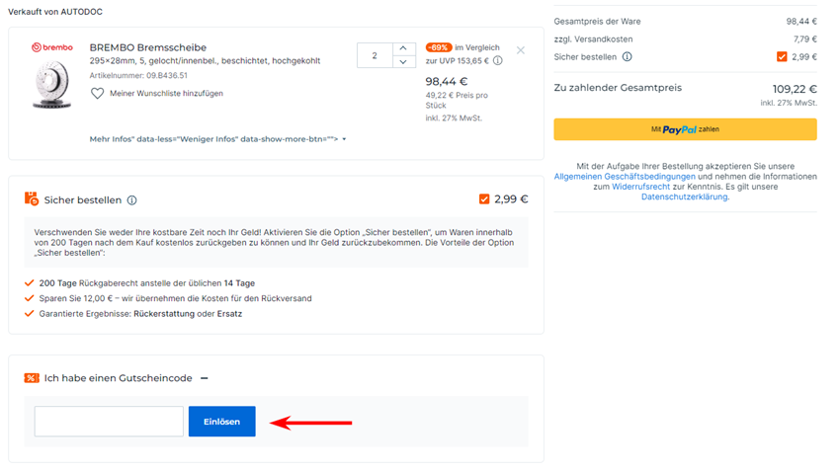The width and height of the screenshot is (840, 471).
Task: Open the UVP 153,65 € info icon
Action: (x=498, y=60)
